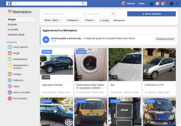181x126 pixels.
Task: Open the Casa e giardino category icon
Action: [x=10, y=47]
